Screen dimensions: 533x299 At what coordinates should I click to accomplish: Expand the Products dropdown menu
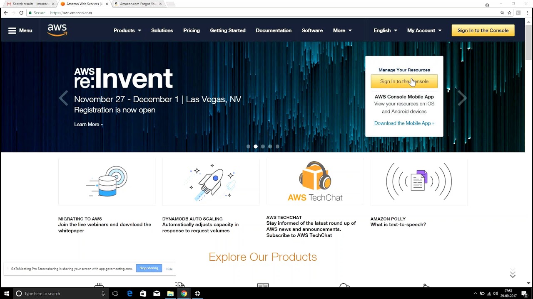tap(127, 30)
